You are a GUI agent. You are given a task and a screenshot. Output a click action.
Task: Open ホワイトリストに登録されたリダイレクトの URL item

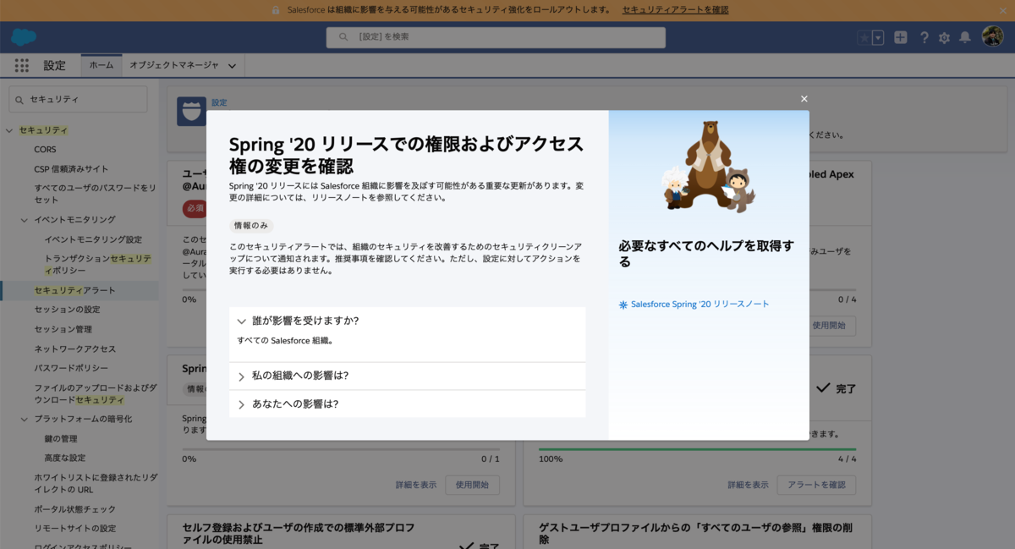(96, 483)
